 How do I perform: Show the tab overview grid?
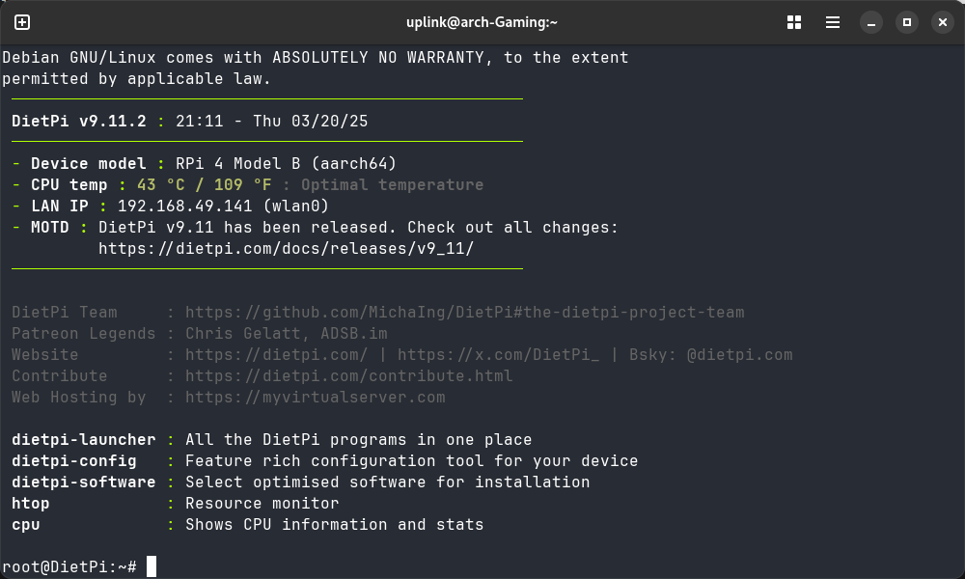point(794,21)
